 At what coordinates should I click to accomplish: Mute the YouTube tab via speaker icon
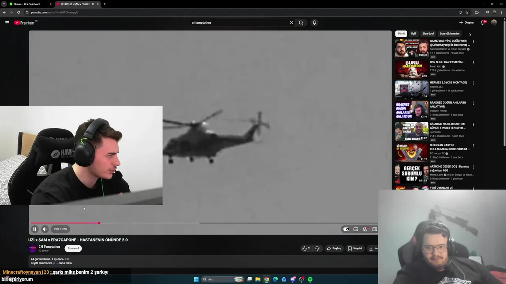coord(93,4)
